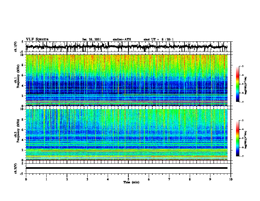The height and width of the screenshot is (201, 260).
Task: Click time axis tick label "4"
Action: coord(108,179)
